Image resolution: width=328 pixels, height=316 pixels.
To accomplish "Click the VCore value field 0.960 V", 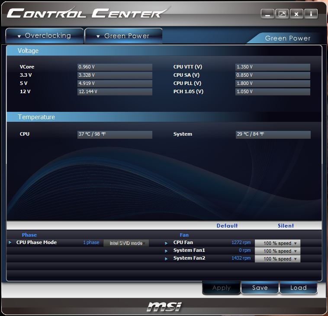I will [115, 67].
